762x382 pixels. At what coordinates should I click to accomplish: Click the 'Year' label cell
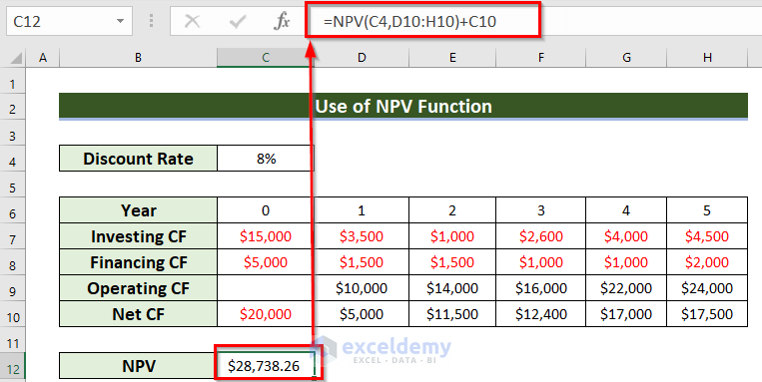139,210
